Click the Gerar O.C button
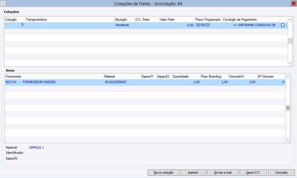Viewport: 297px width, 178px height. [x=253, y=172]
